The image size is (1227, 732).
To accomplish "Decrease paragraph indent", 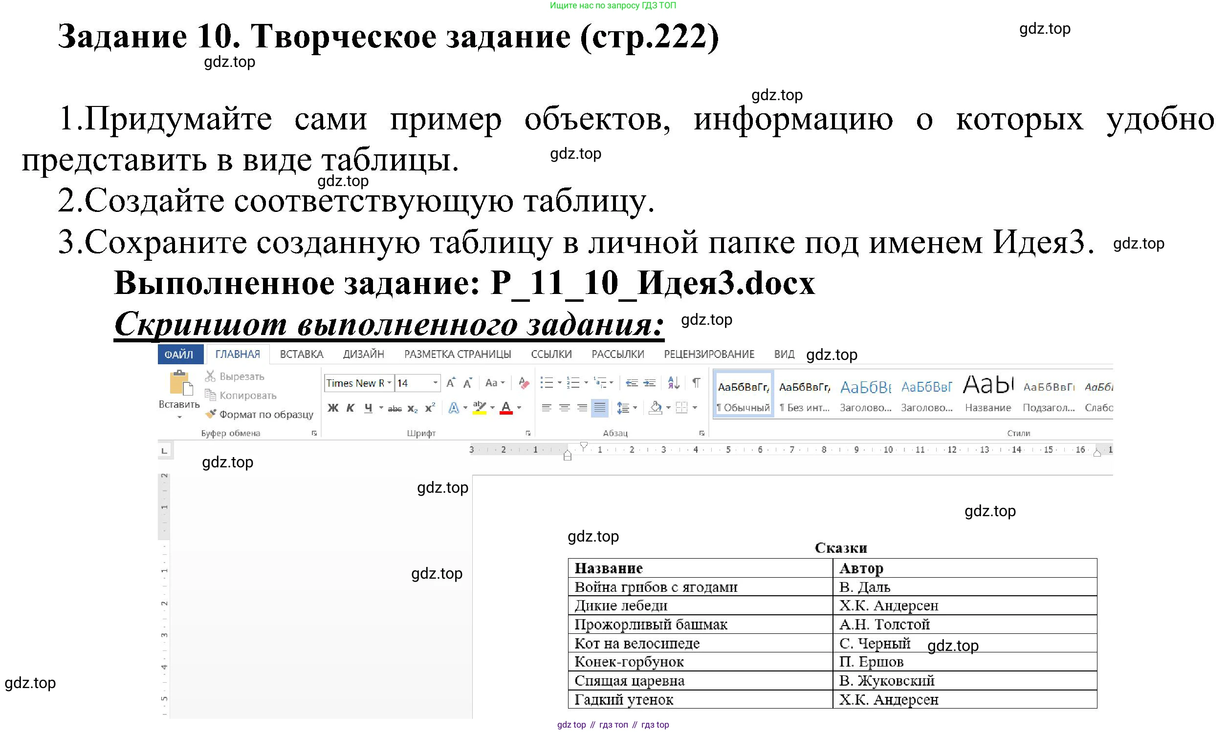I will (x=632, y=383).
